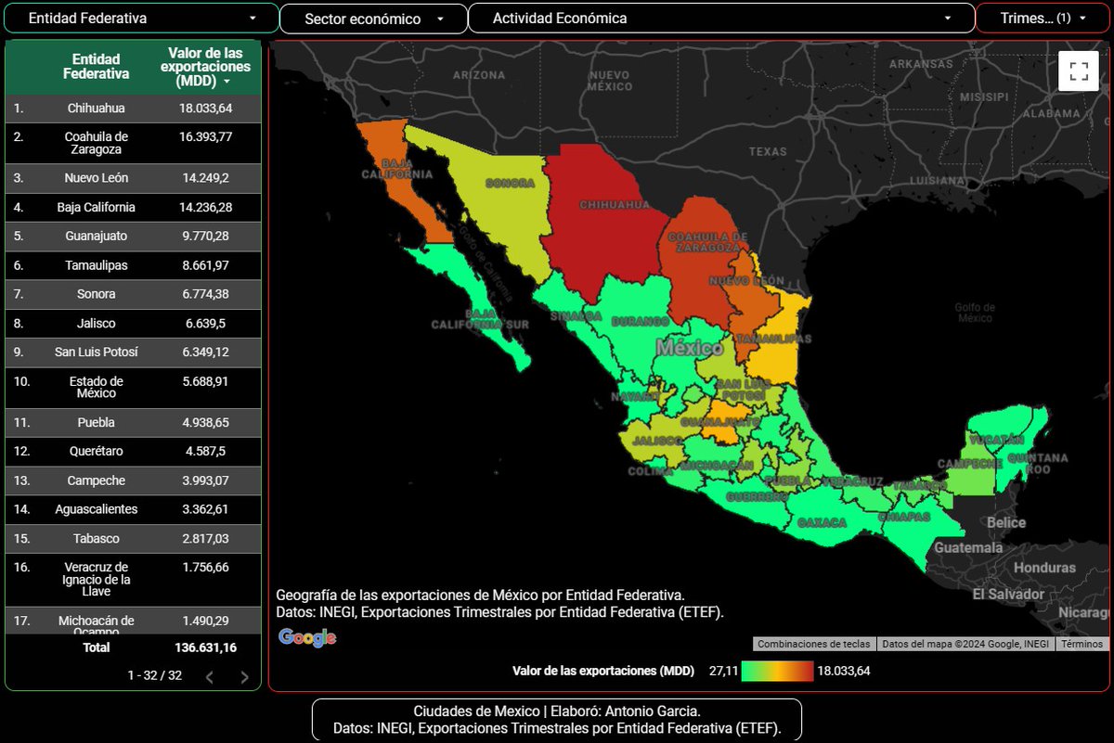The image size is (1114, 743).
Task: Open Combinaciones de teclas link
Action: (813, 644)
